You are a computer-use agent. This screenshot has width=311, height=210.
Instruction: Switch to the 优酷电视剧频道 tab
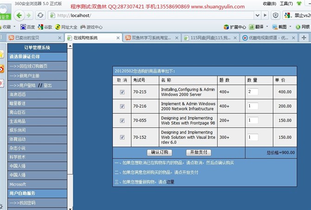(269, 38)
